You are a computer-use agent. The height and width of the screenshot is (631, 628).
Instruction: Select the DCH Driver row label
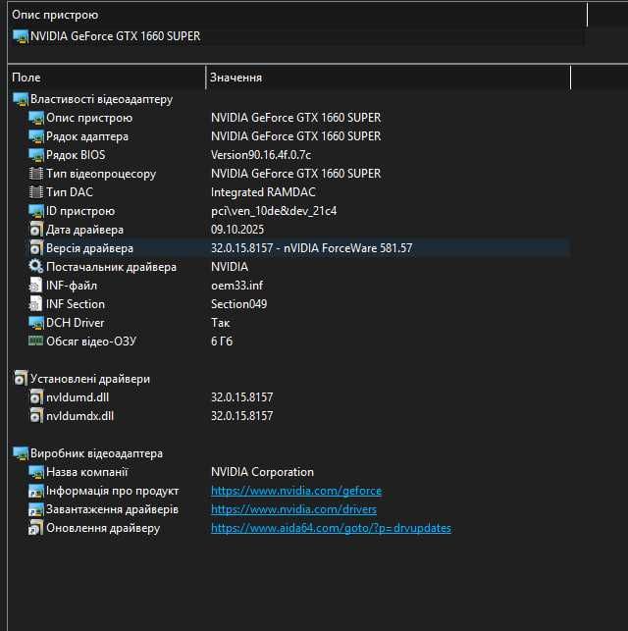(76, 322)
